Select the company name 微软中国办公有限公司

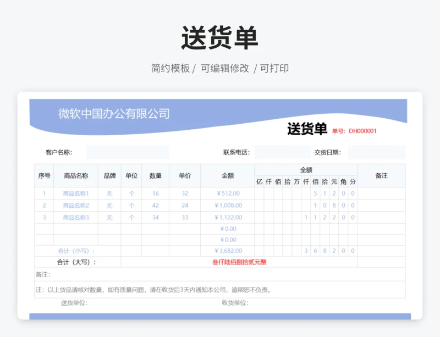coord(114,114)
